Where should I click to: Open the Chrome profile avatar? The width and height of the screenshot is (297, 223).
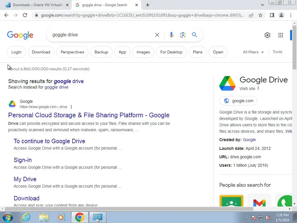click(x=281, y=15)
